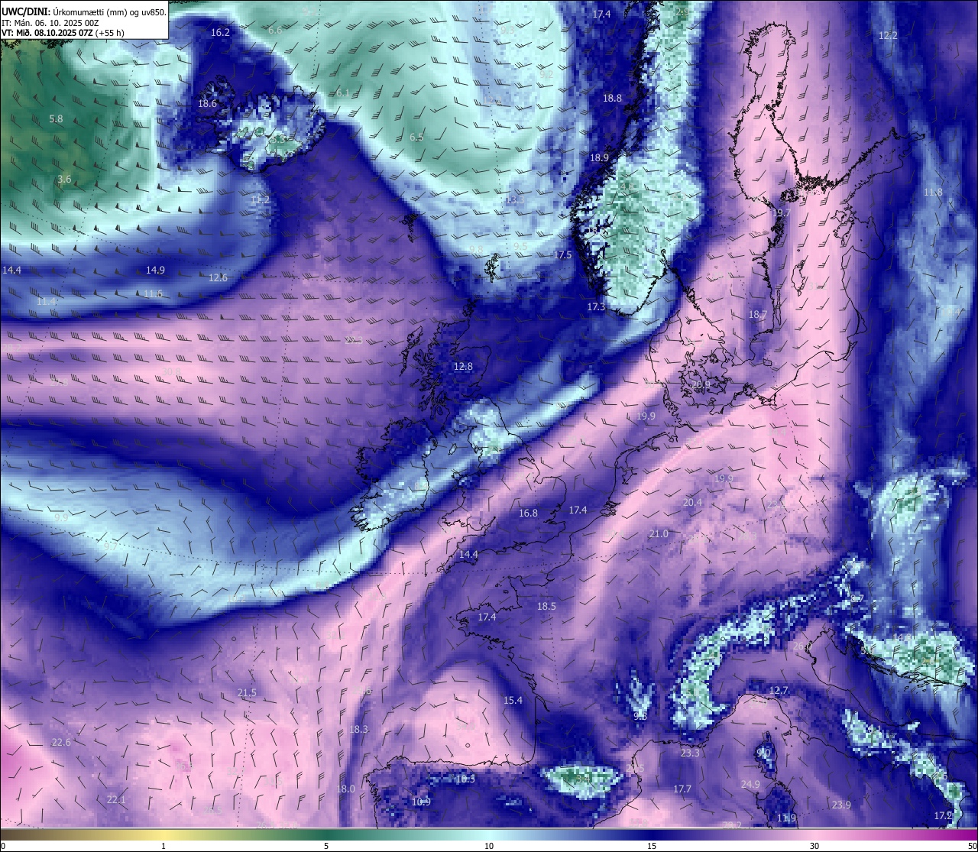Screen dimensions: 978x852
Task: Click the map value 23.9
Action: (x=841, y=805)
